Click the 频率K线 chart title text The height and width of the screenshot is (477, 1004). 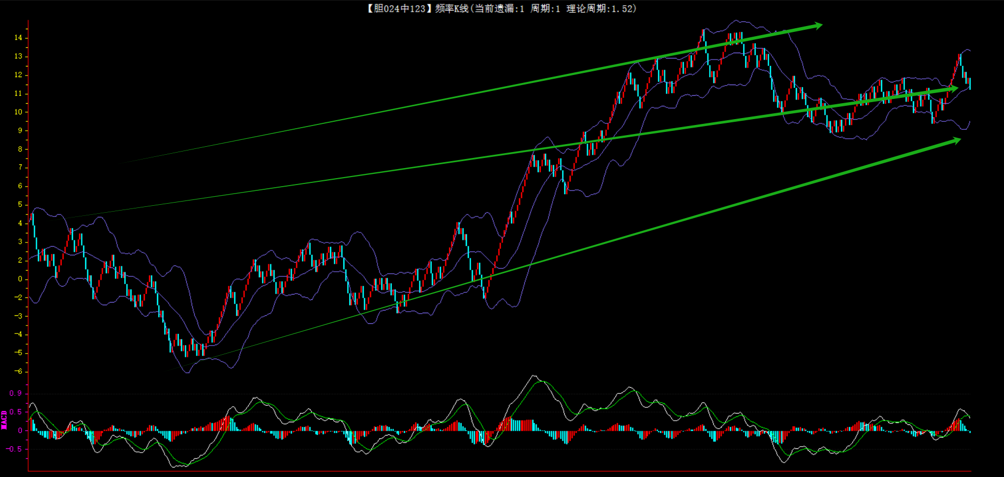pyautogui.click(x=451, y=9)
